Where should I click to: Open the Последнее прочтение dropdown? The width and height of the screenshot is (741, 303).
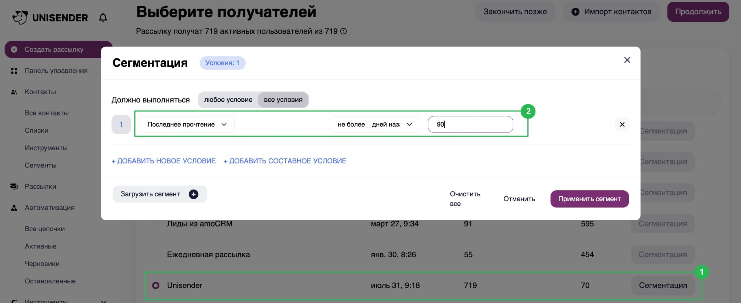tap(187, 124)
